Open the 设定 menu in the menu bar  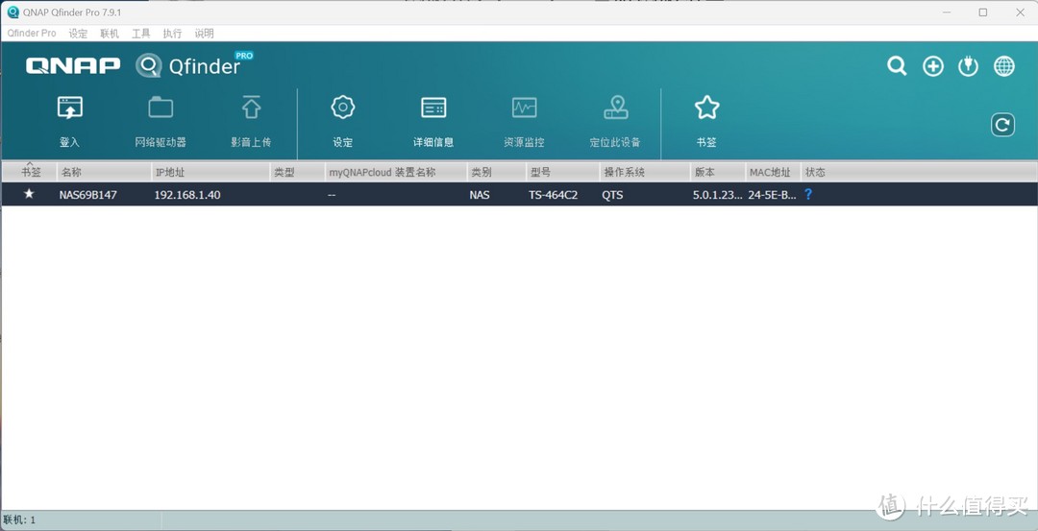point(78,33)
